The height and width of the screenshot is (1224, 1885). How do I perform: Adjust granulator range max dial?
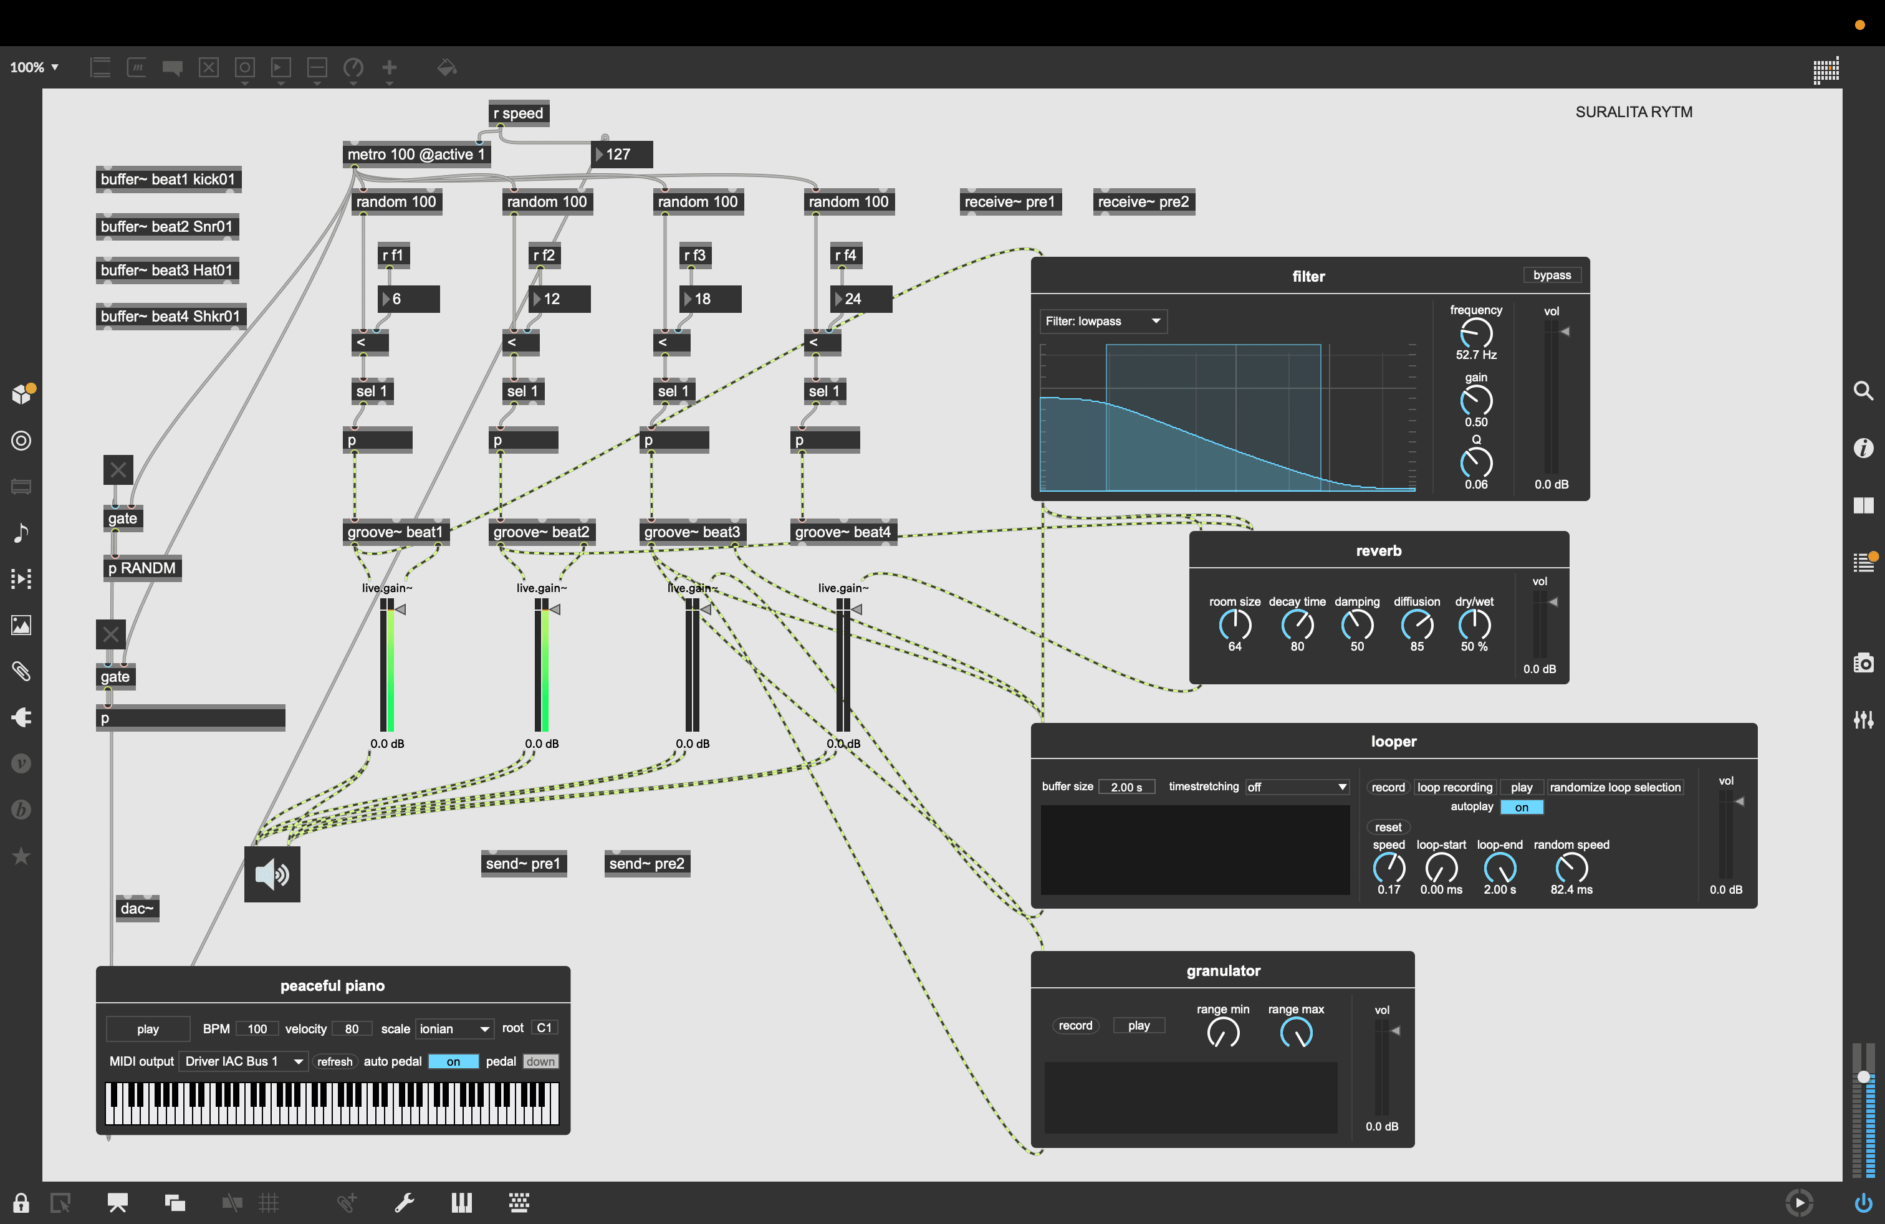click(1296, 1033)
